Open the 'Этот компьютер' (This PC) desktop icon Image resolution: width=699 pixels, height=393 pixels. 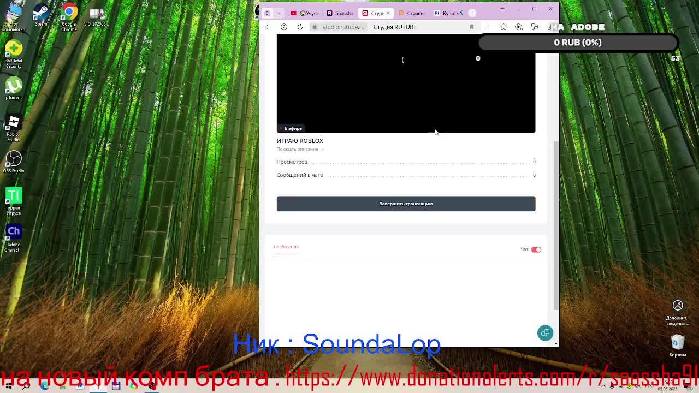13,16
